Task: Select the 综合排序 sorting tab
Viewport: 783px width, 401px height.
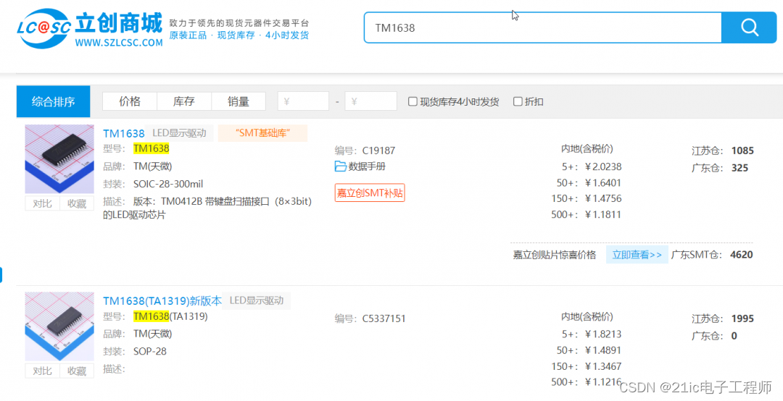Action: (54, 102)
